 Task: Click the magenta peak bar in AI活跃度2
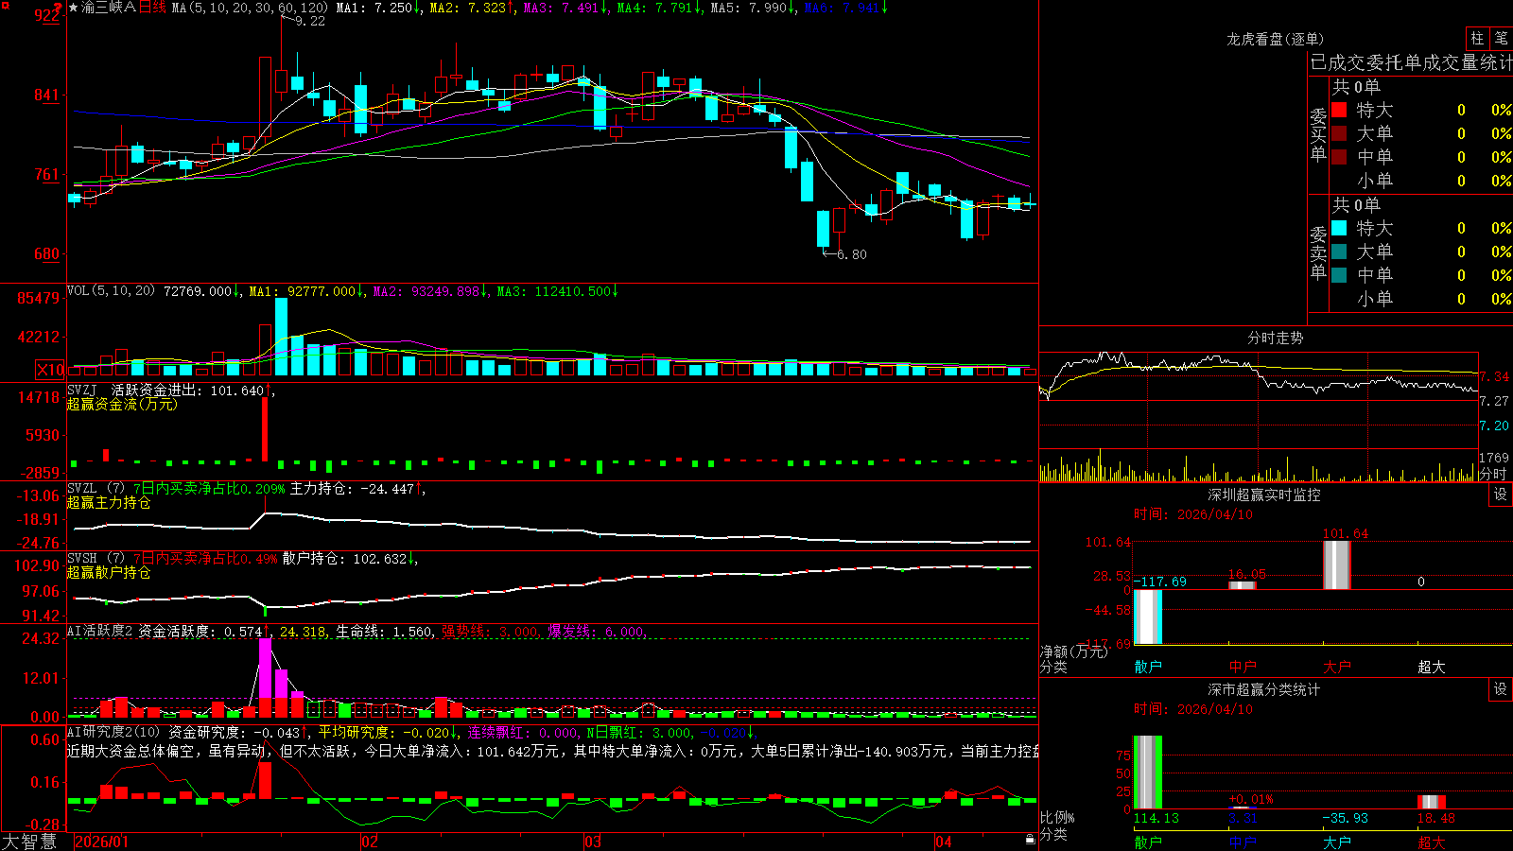pos(266,669)
